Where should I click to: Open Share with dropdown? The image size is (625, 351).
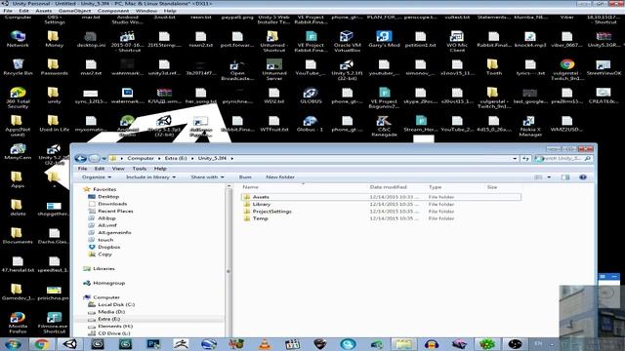point(207,177)
